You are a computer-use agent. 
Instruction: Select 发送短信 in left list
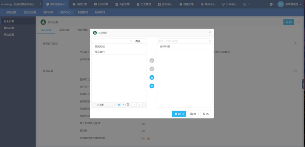[119, 46]
